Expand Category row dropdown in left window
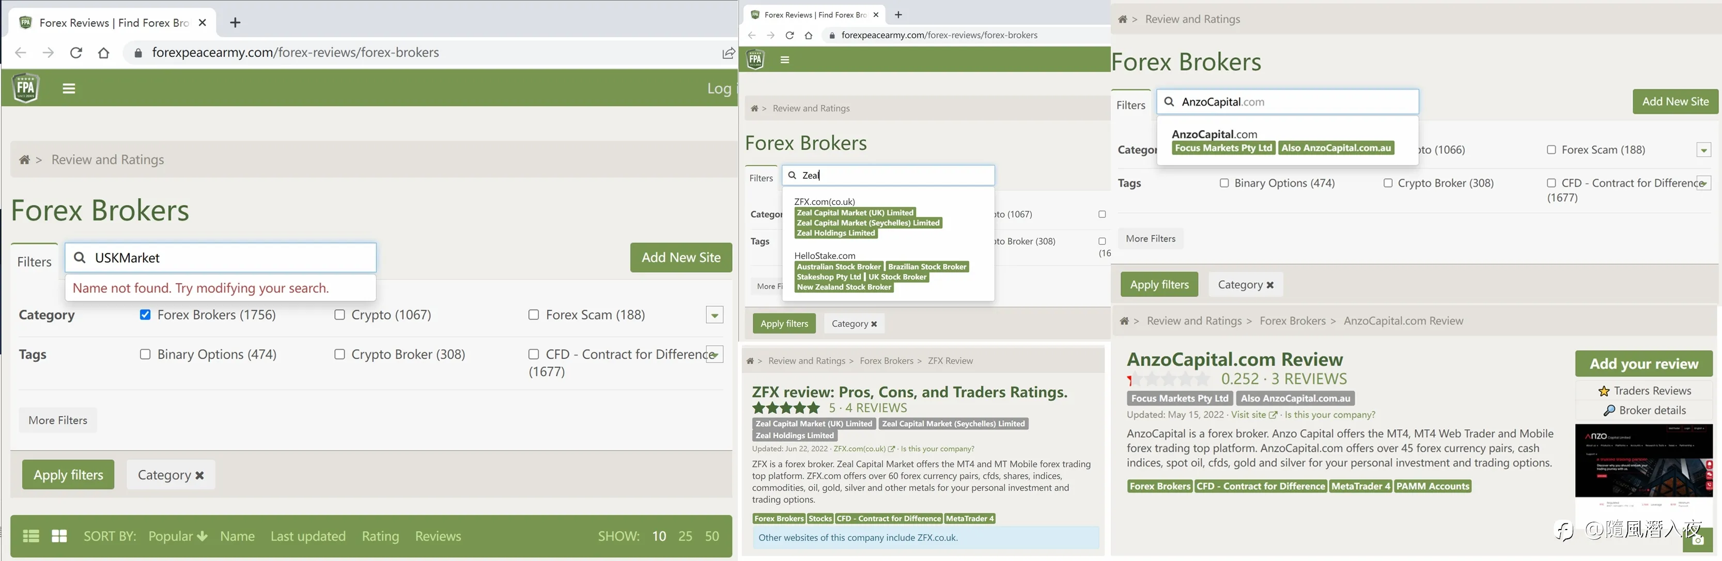The width and height of the screenshot is (1722, 561). click(x=715, y=314)
